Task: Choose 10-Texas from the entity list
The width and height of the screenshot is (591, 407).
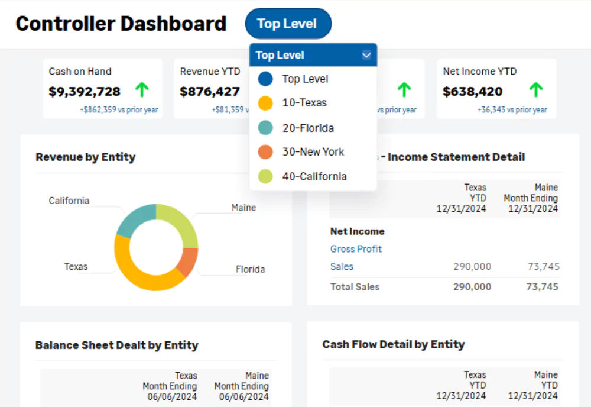Action: point(304,103)
